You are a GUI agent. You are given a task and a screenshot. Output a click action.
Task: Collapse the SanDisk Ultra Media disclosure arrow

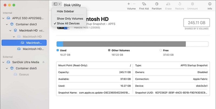[x=3, y=62]
